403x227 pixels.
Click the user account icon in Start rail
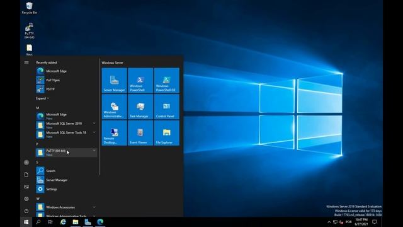pyautogui.click(x=26, y=163)
